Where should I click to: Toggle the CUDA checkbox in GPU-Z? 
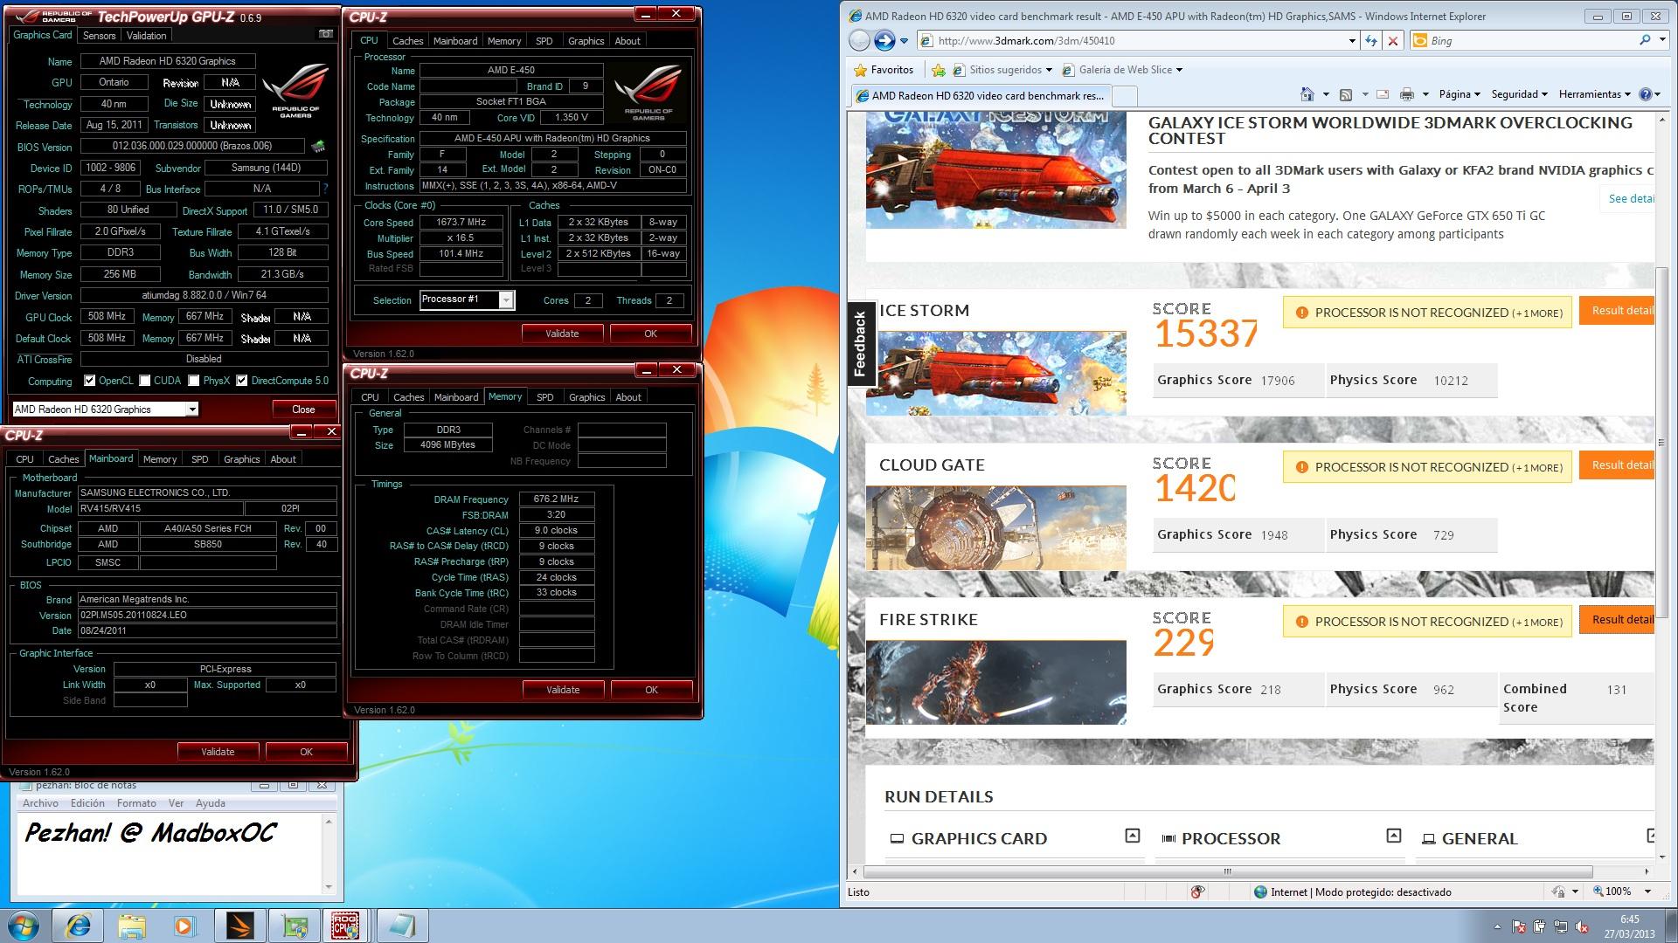click(143, 381)
